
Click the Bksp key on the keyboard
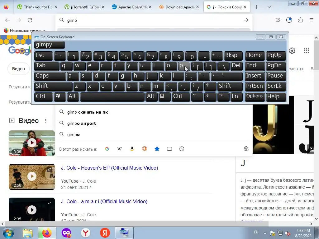click(233, 56)
